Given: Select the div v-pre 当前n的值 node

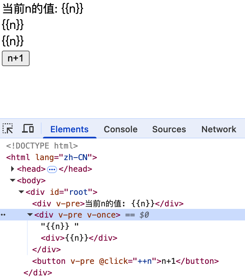Looking at the screenshot, I should coord(108,204).
